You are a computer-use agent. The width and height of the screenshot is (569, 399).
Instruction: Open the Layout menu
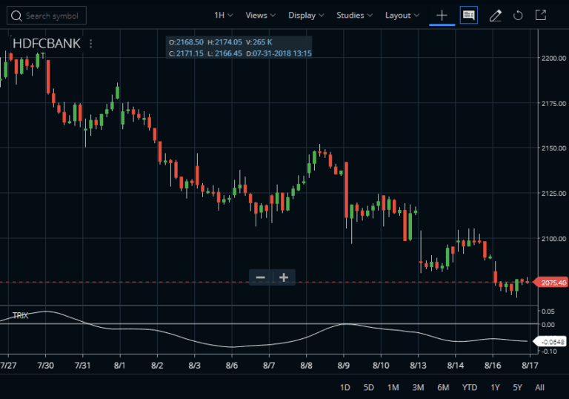402,16
